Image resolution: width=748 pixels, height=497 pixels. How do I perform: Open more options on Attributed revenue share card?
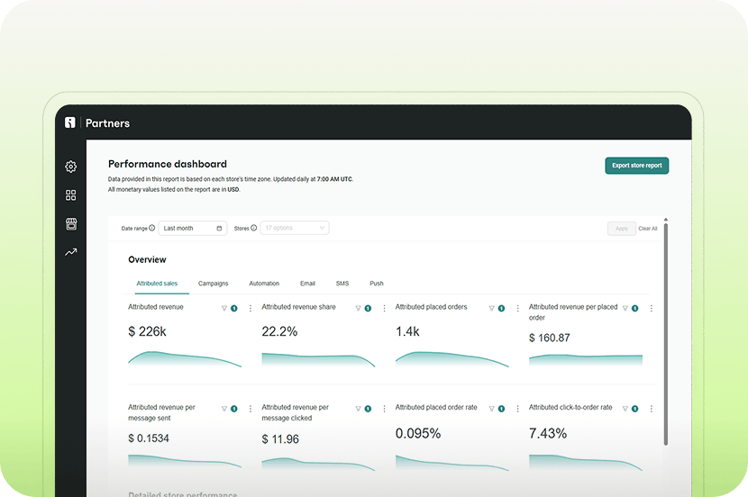point(384,308)
